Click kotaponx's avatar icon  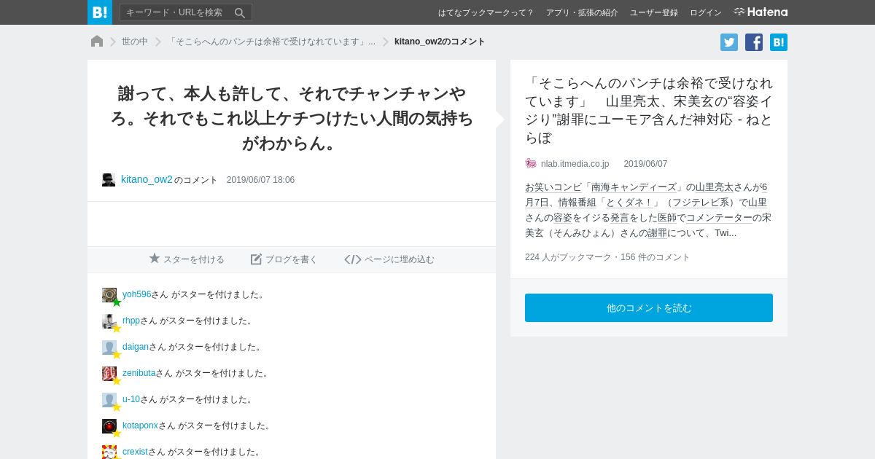109,426
